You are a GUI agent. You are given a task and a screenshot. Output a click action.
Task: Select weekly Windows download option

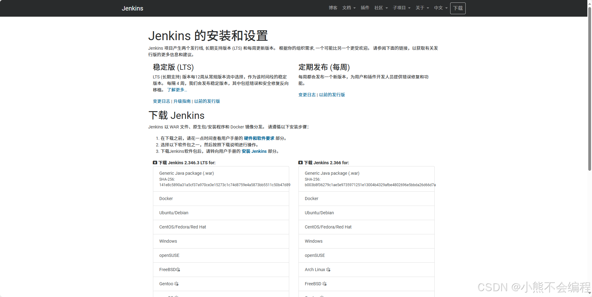pos(366,241)
